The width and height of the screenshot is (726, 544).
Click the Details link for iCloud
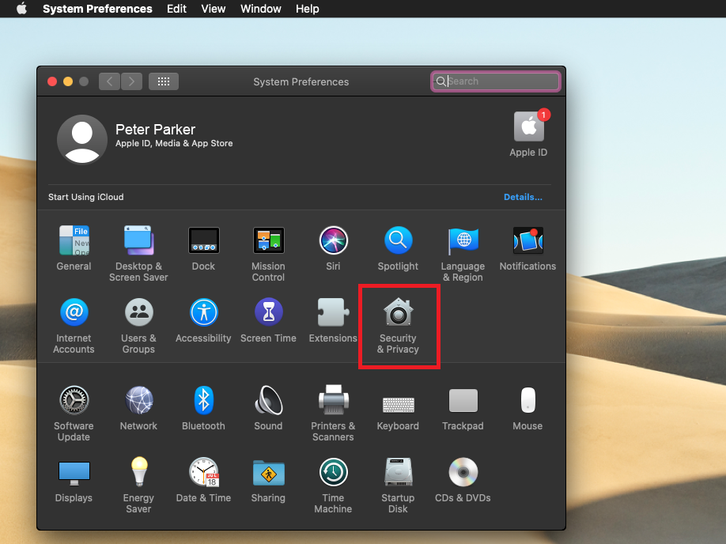523,197
